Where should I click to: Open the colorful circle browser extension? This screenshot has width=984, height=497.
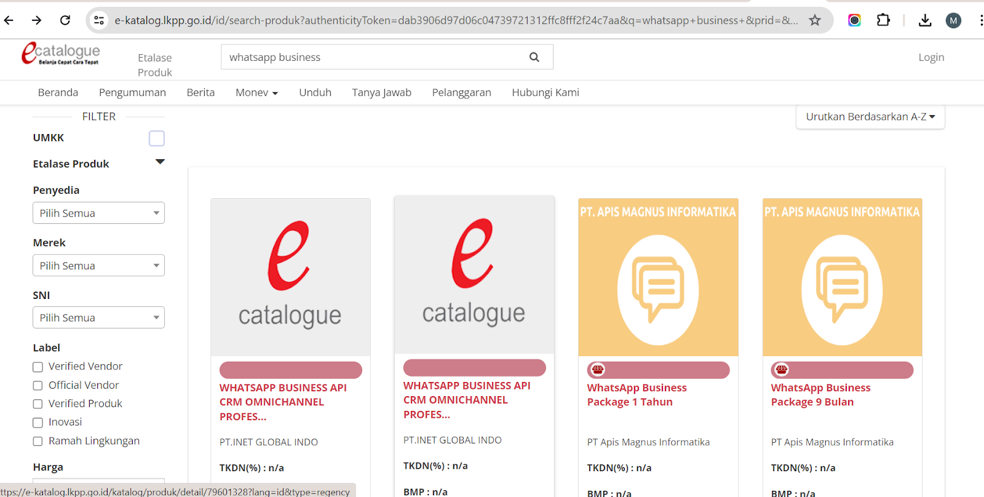click(854, 20)
